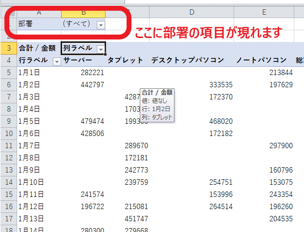Select row 3 header
Viewport: 304px width, 232px height.
[x=8, y=48]
